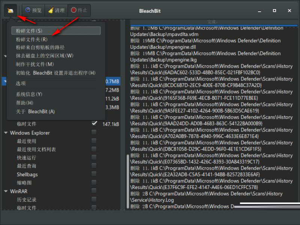This screenshot has height=225, width=300.
Task: Open the BleachBit application menu icon
Action: pyautogui.click(x=10, y=10)
